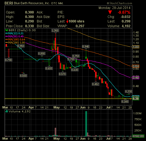Click the orange MA(100) legend line swatch

pyautogui.click(x=7, y=39)
